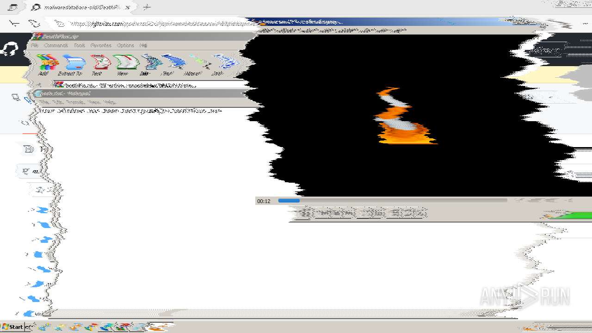The width and height of the screenshot is (592, 333).
Task: Click the Notepad text line about Windows destroyed
Action: tap(130, 111)
